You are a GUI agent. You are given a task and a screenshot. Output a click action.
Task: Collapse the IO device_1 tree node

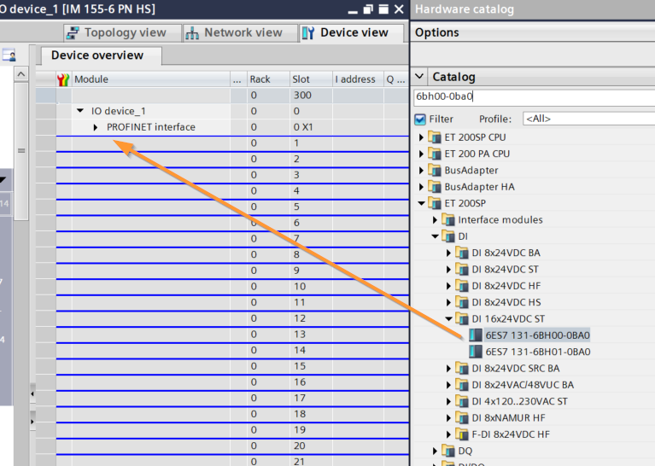pos(80,111)
